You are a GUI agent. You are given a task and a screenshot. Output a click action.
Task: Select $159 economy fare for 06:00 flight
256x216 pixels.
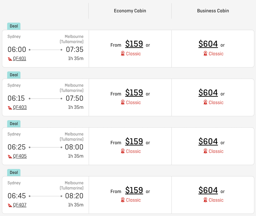[134, 44]
